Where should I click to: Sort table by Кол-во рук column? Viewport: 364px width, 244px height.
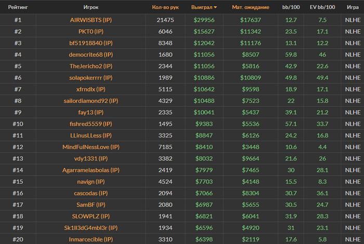(165, 7)
